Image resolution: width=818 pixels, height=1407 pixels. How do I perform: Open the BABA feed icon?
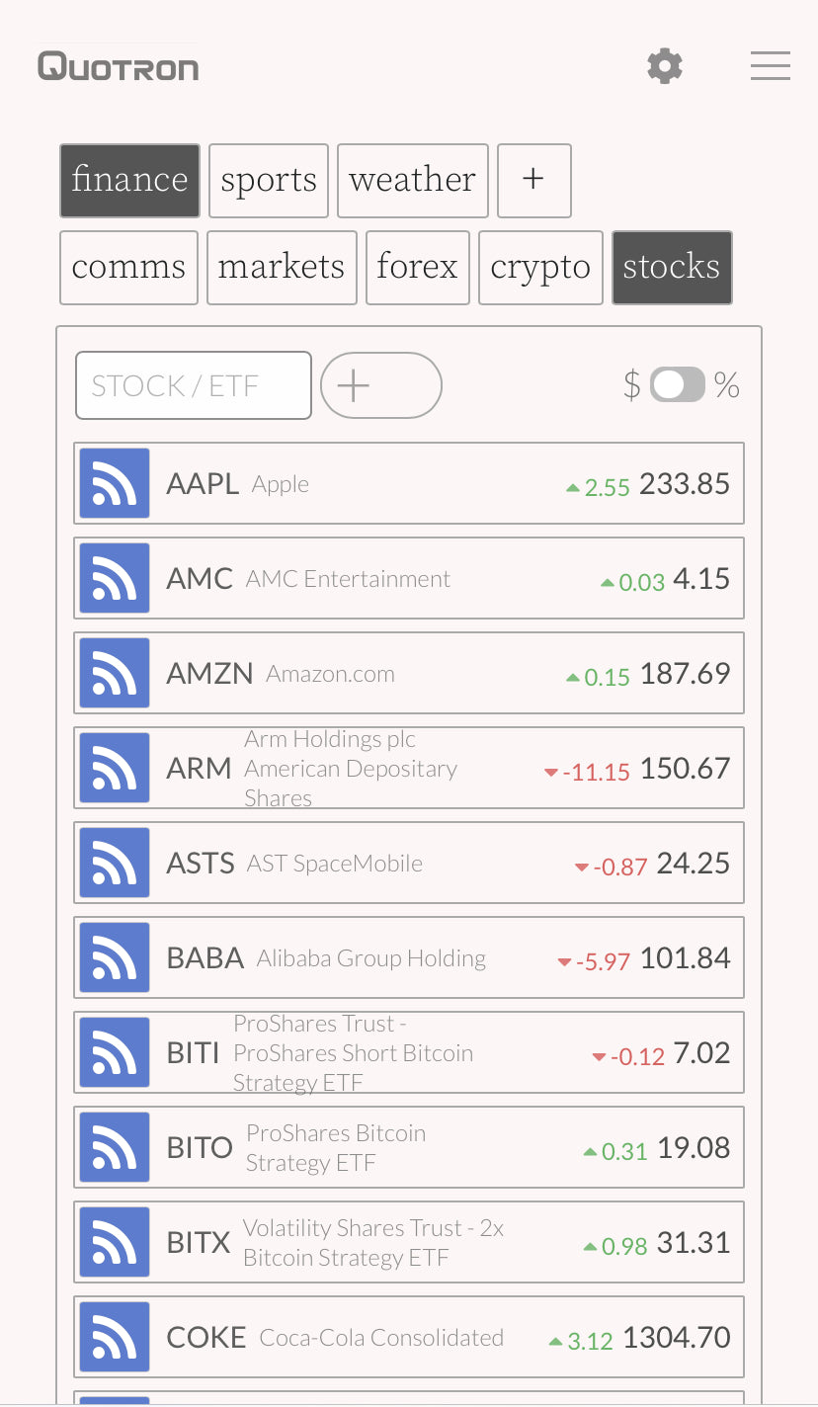click(115, 957)
